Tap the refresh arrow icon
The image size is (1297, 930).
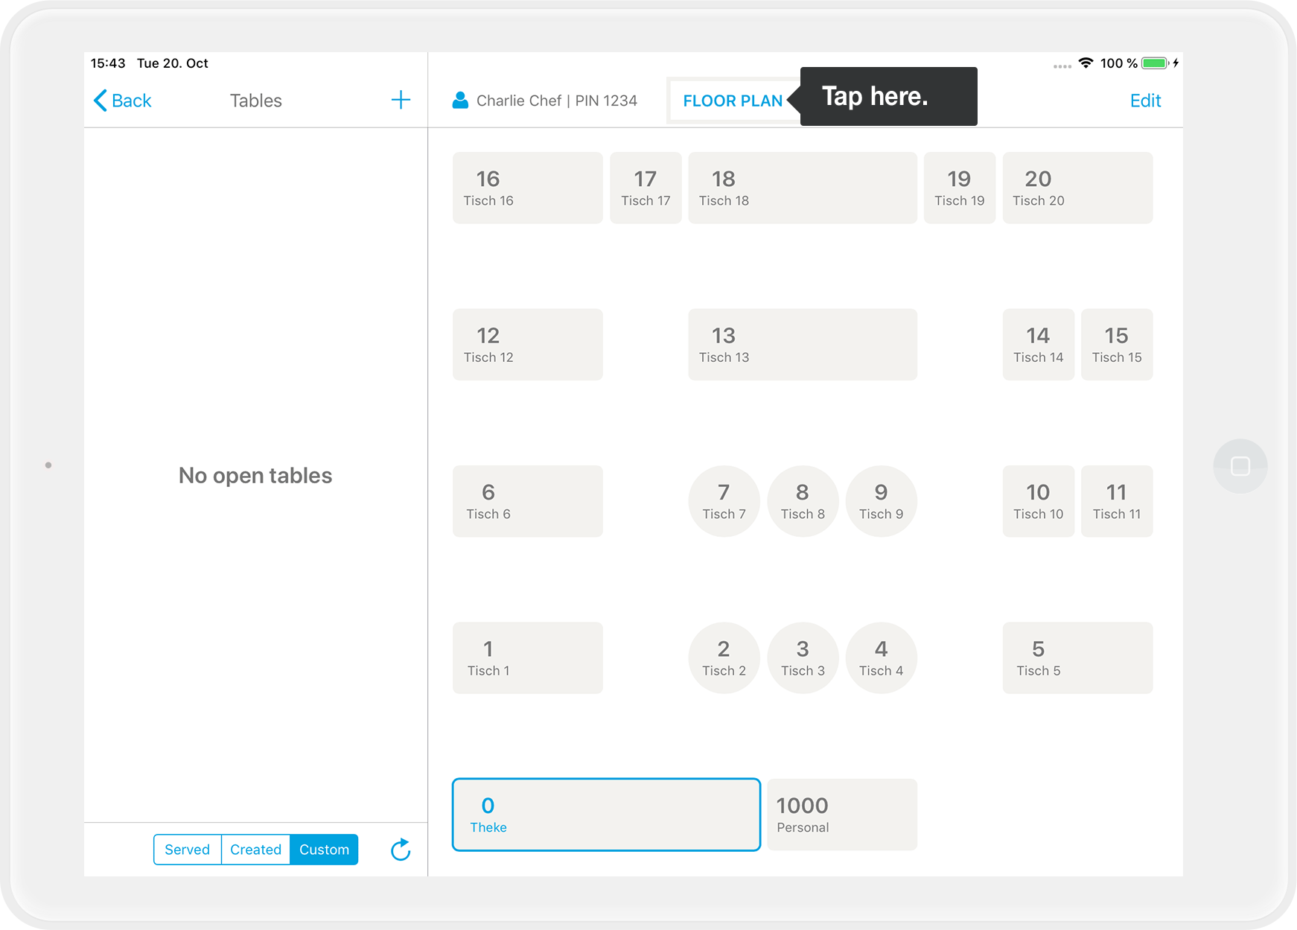pos(401,850)
